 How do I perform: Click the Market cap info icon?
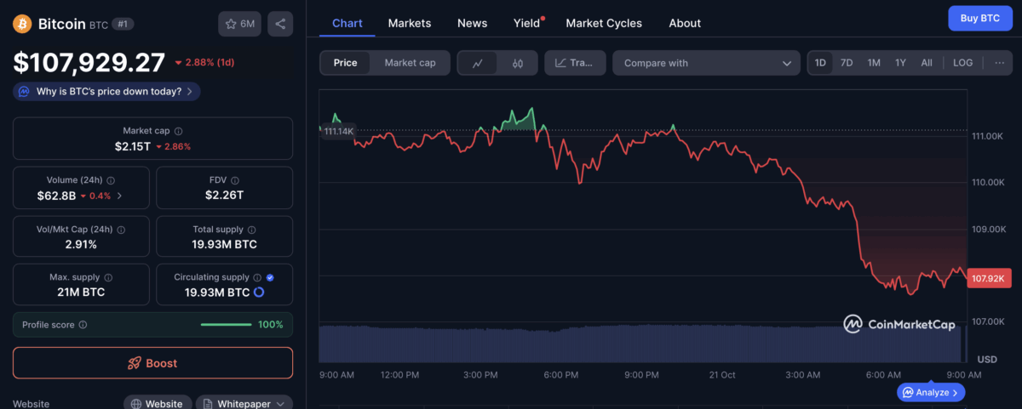178,131
